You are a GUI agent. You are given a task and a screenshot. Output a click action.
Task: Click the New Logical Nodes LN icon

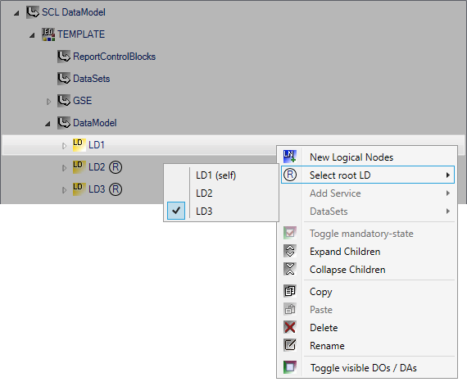(290, 157)
